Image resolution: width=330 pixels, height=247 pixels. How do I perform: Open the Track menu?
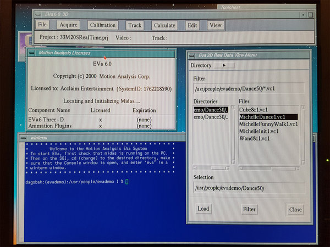(x=135, y=25)
